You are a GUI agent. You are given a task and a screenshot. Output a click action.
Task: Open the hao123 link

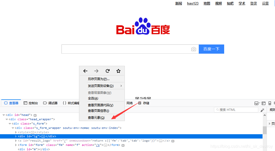pyautogui.click(x=193, y=3)
